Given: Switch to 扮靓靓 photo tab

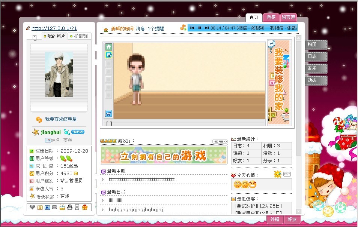Looking at the screenshot, I should pyautogui.click(x=79, y=36).
